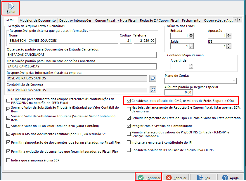Open the Dados p/ Integrações tab
The height and width of the screenshot is (181, 246).
pyautogui.click(x=75, y=20)
